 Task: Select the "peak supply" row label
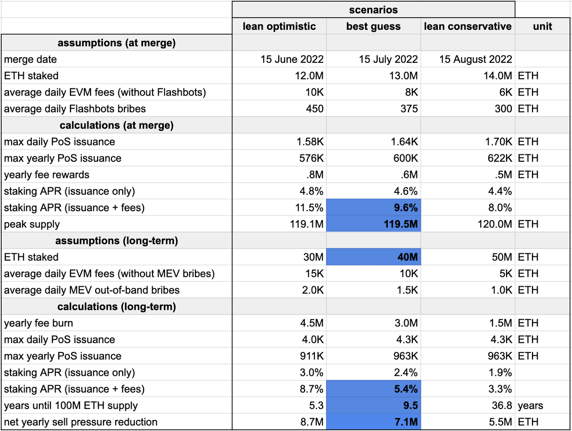32,224
